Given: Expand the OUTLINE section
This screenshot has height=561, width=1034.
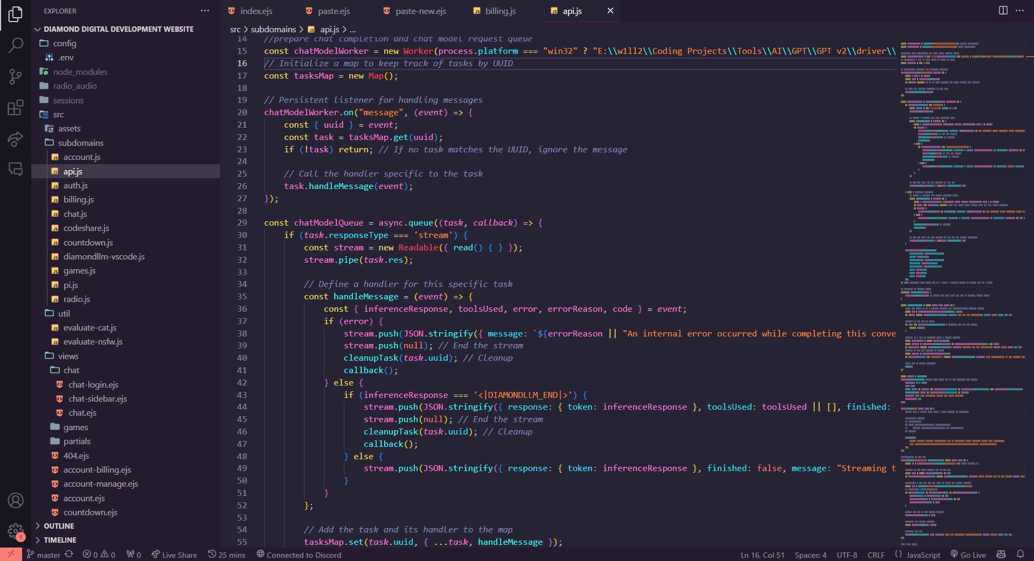Looking at the screenshot, I should [x=59, y=526].
